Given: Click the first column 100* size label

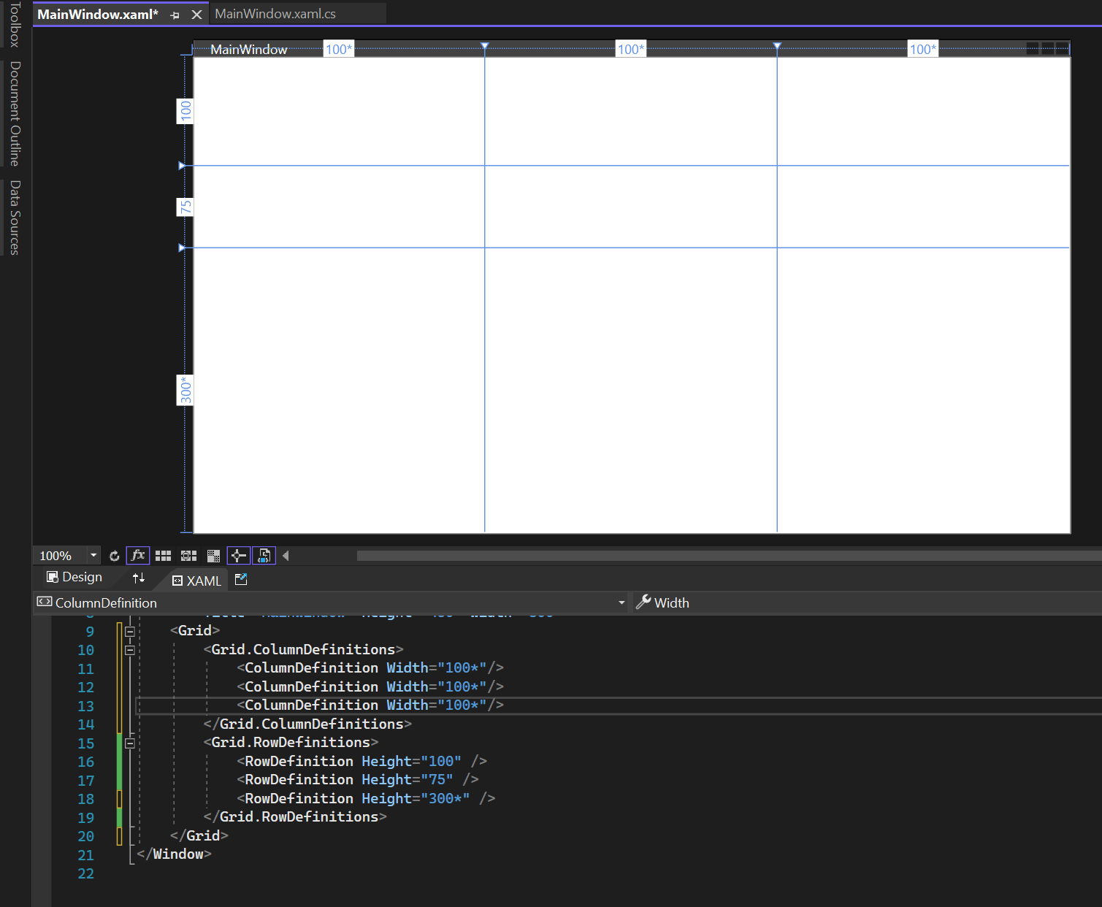Looking at the screenshot, I should pos(339,49).
